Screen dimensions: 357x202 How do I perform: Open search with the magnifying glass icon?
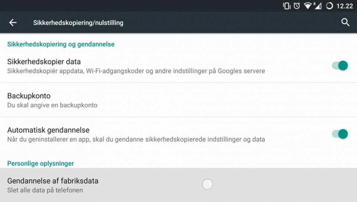click(345, 23)
